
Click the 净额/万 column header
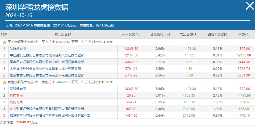[x=244, y=34]
